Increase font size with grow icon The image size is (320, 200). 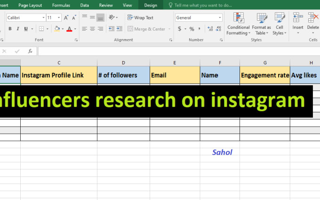pyautogui.click(x=66, y=18)
